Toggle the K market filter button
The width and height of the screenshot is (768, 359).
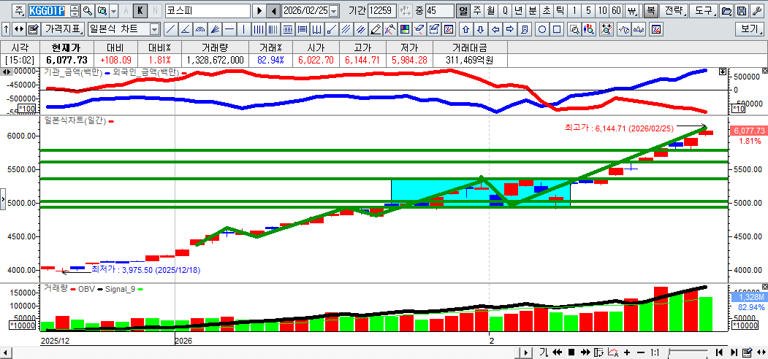(x=140, y=11)
